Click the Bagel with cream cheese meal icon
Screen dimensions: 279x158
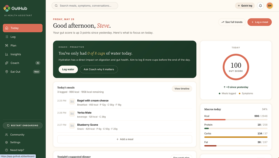[x=72, y=102]
